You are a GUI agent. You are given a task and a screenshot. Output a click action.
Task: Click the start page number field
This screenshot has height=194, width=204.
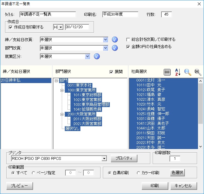click(x=70, y=173)
